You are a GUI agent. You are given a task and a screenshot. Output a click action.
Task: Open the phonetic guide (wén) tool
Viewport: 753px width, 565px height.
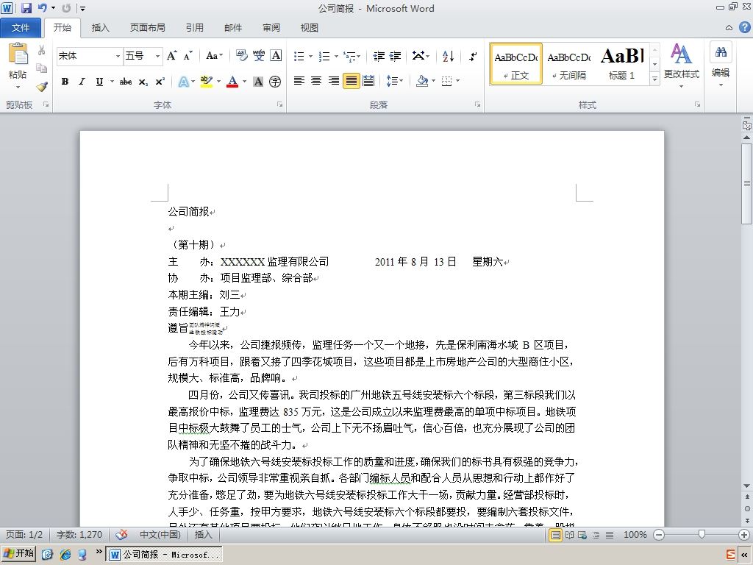coord(259,56)
